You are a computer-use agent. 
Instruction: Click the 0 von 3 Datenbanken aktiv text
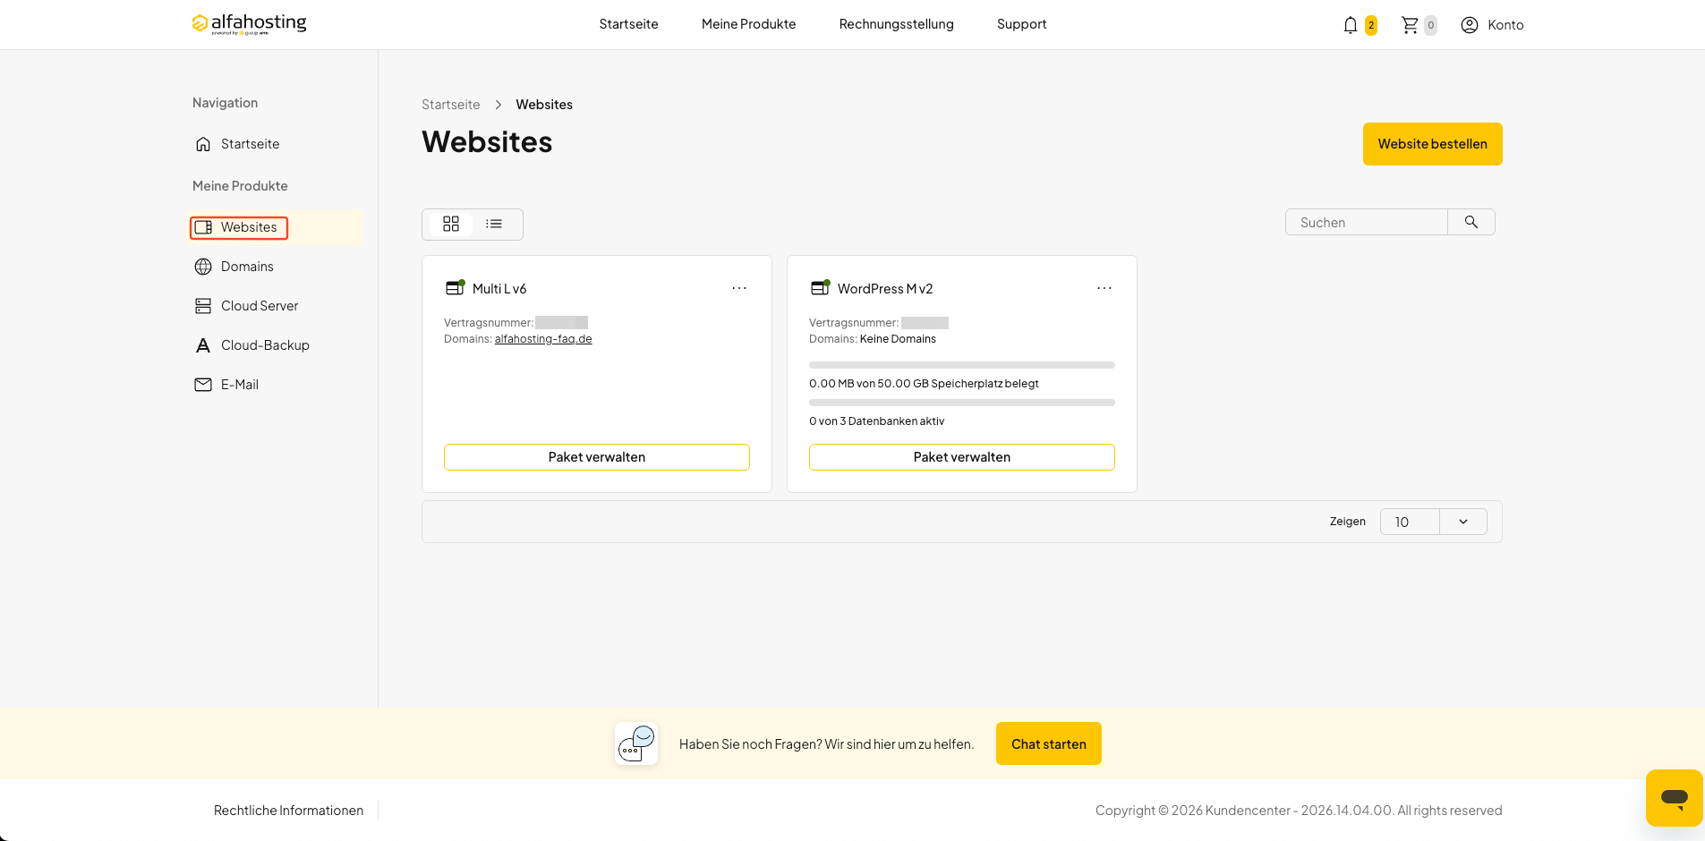[877, 421]
